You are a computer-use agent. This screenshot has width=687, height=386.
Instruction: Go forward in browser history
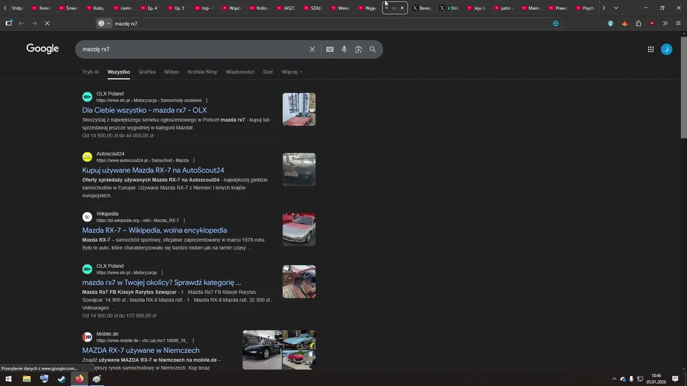pos(34,24)
